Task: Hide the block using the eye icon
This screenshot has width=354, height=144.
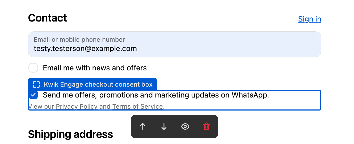Action: click(x=185, y=126)
